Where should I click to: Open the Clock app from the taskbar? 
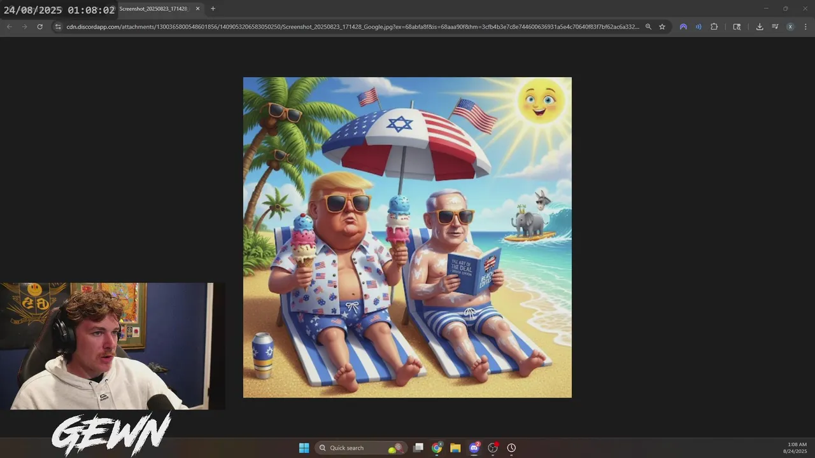(x=511, y=448)
